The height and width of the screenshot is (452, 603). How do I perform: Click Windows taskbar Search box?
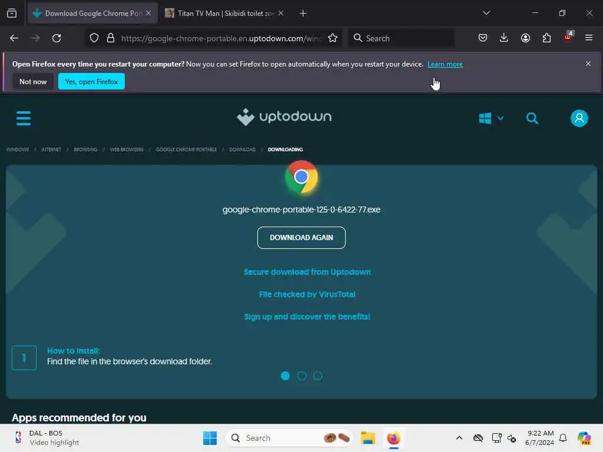point(289,438)
